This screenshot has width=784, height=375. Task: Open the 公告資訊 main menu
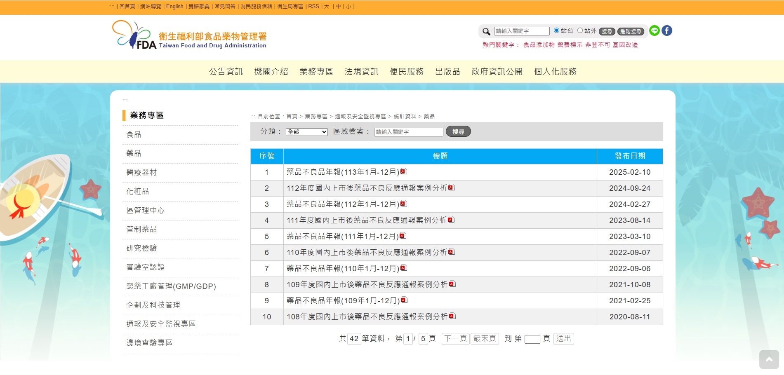point(226,72)
